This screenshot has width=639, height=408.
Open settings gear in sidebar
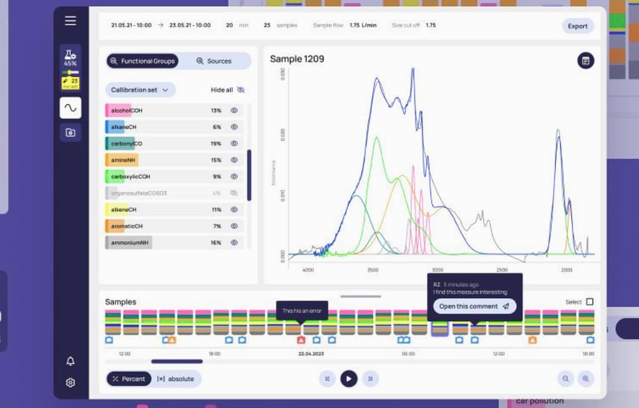coord(71,382)
